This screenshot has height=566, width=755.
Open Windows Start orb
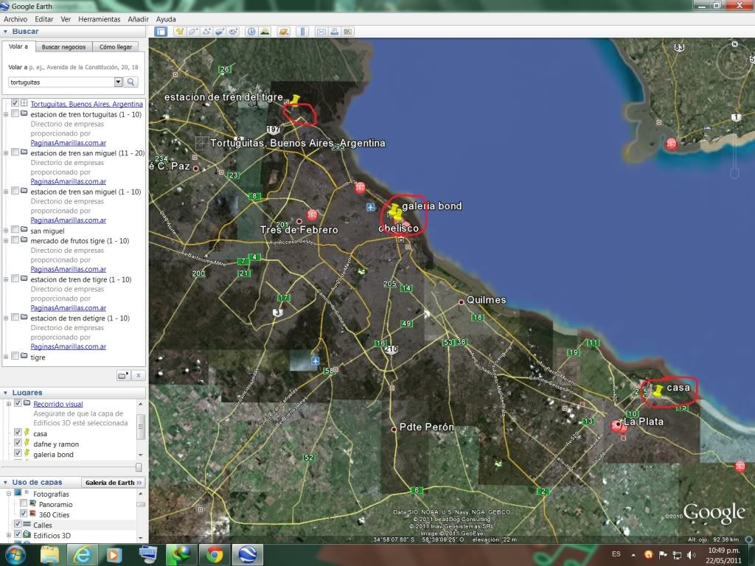15,554
